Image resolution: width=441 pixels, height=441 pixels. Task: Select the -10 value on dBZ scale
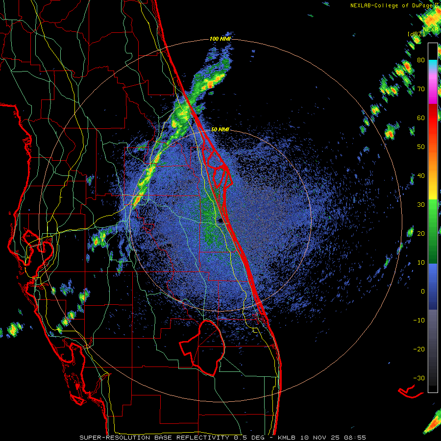point(419,320)
